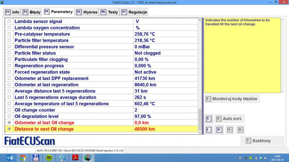Tick the Particle filter temperature checkbox
This screenshot has height=162, width=289.
pos(9,40)
